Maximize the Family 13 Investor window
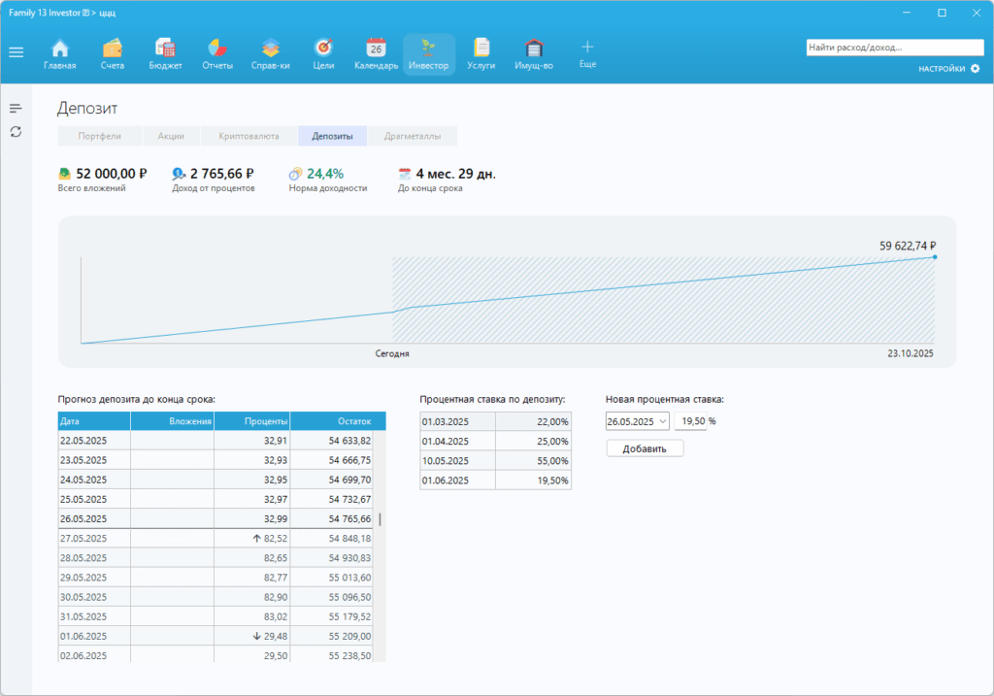The height and width of the screenshot is (696, 994). coord(942,13)
